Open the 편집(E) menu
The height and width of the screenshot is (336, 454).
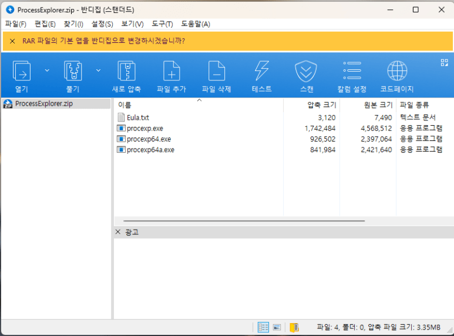point(45,24)
